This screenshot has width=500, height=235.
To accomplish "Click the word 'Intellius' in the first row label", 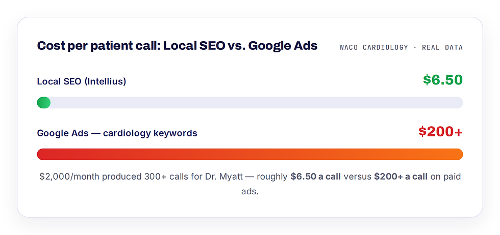I will tap(105, 82).
